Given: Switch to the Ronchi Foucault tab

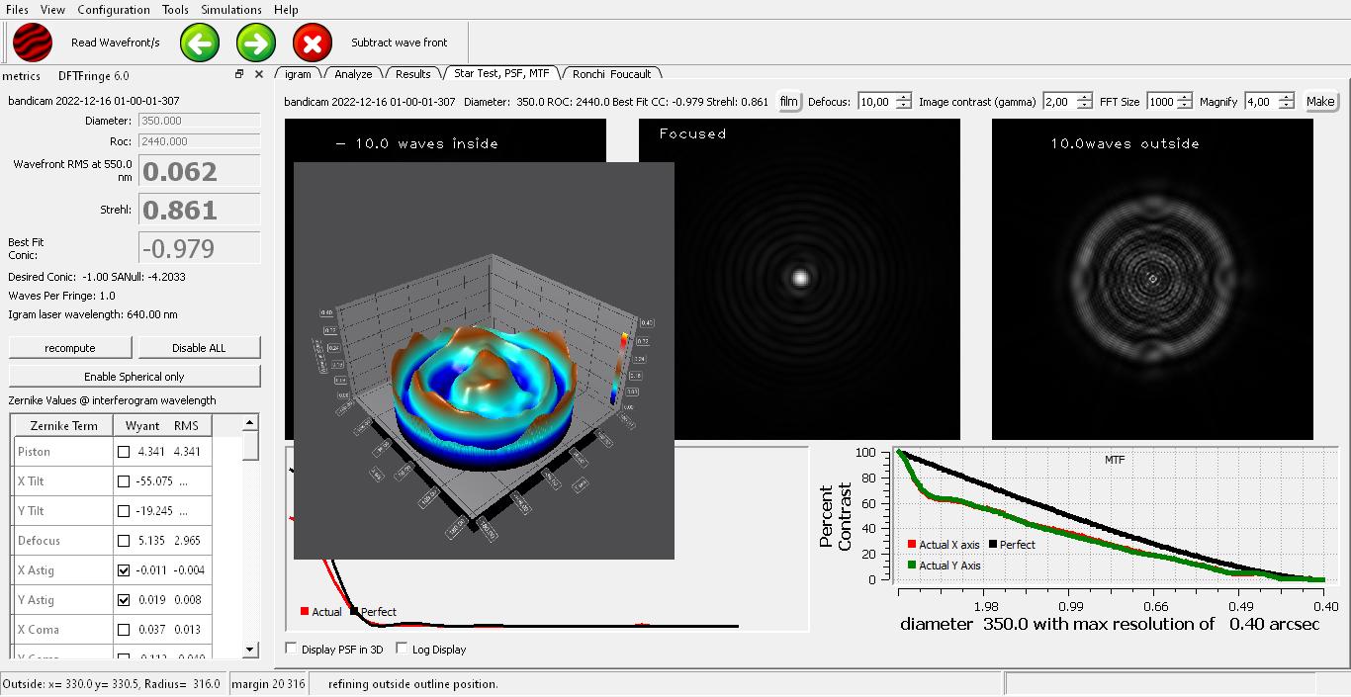Looking at the screenshot, I should pos(611,74).
